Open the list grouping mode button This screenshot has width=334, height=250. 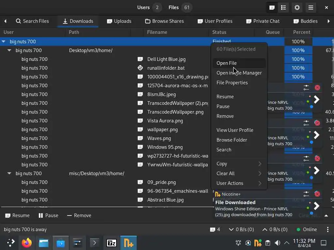(x=283, y=8)
